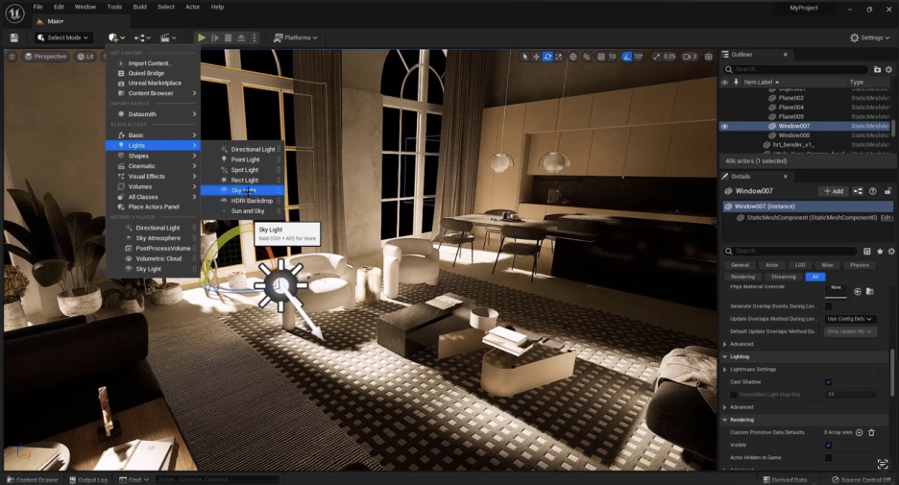This screenshot has height=485, width=899.
Task: Save the current level with floppy icon
Action: coord(14,37)
